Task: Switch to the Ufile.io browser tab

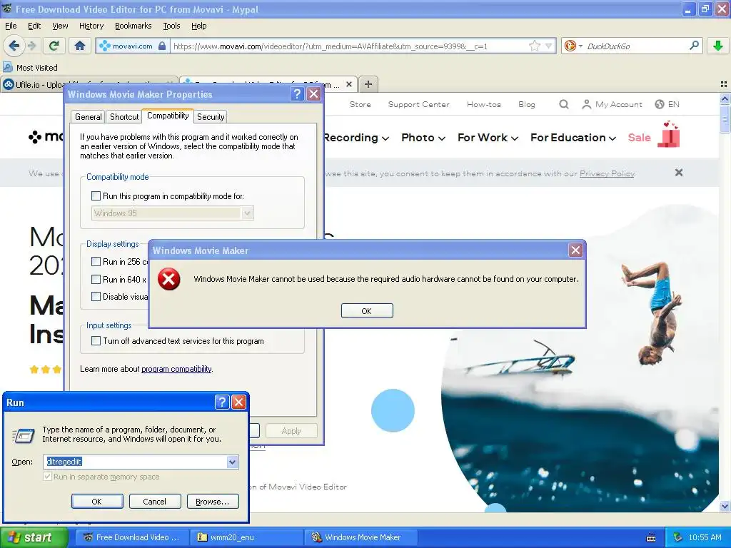Action: (89, 84)
